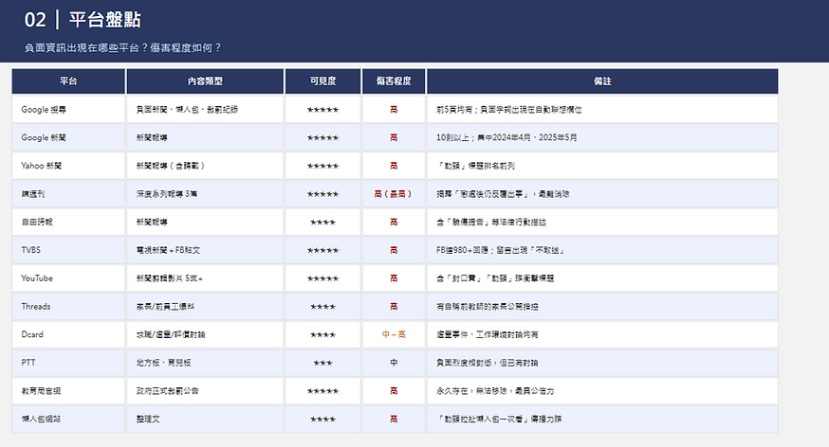
Task: Click the note in the 懶人包網站 row
Action: (602, 419)
